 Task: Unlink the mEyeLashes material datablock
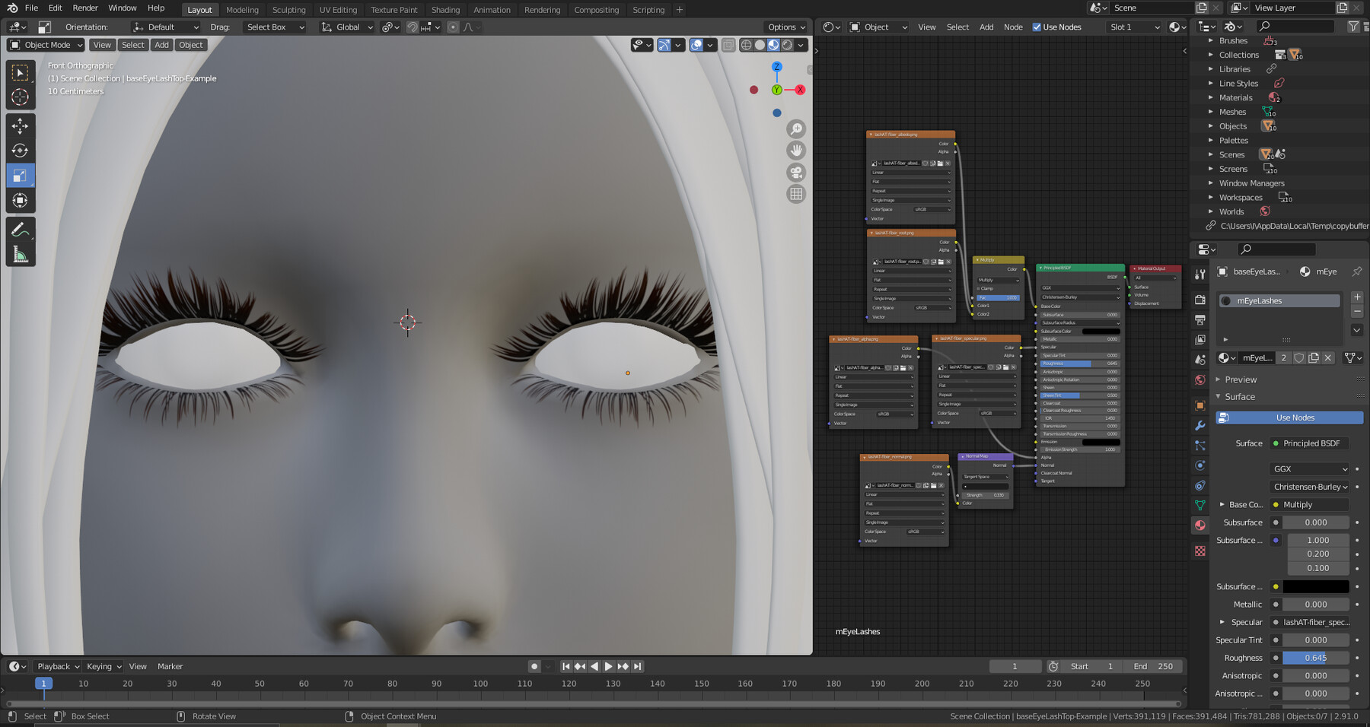click(x=1328, y=357)
